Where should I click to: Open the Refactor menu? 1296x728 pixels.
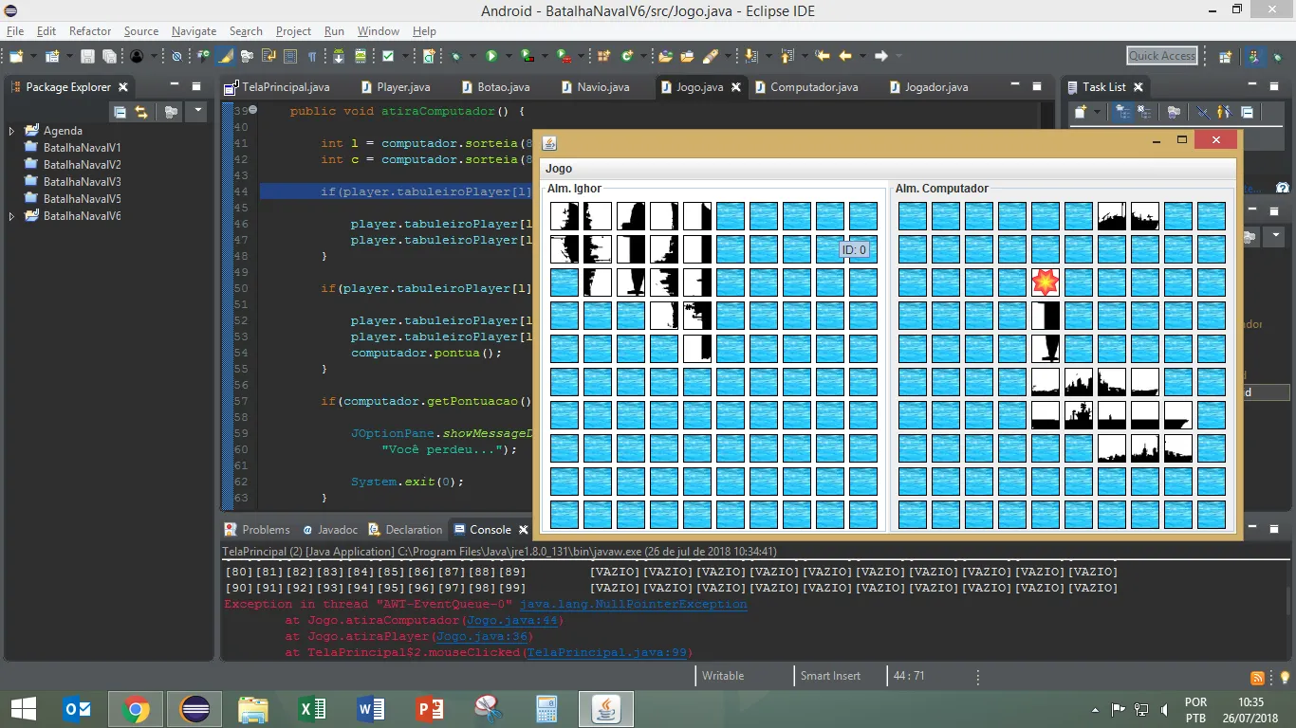coord(90,31)
